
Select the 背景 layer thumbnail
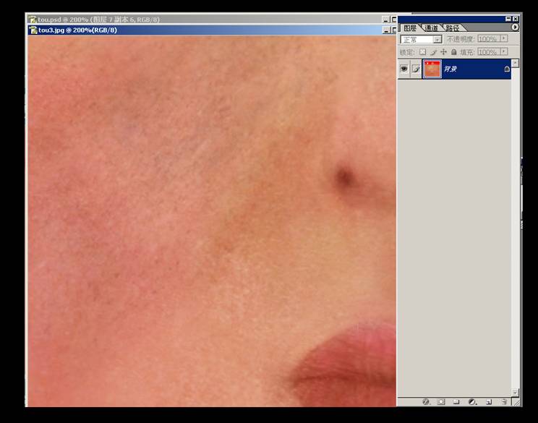point(432,69)
